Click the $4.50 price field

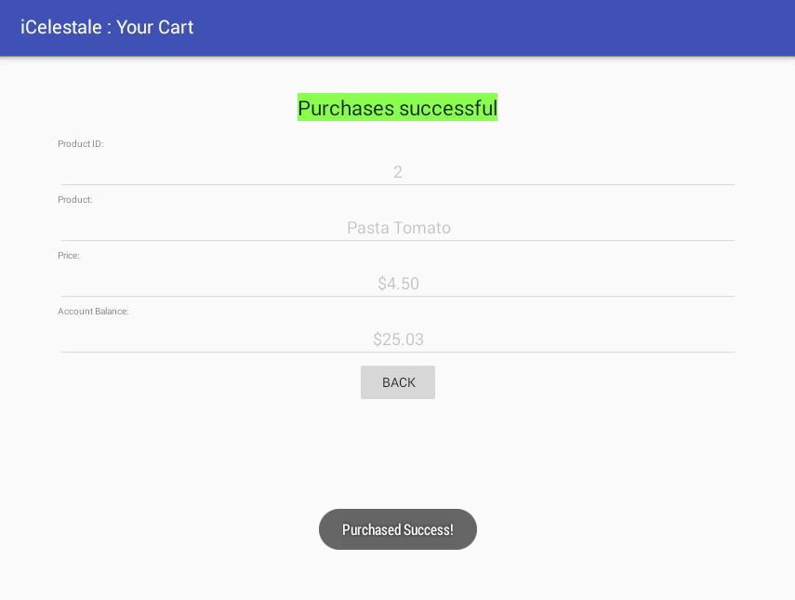click(x=398, y=284)
